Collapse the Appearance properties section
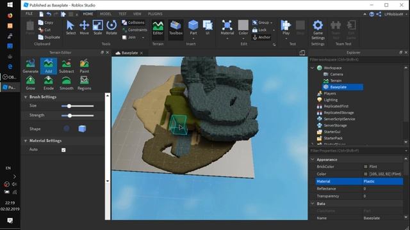This screenshot has width=410, height=230. [313, 159]
